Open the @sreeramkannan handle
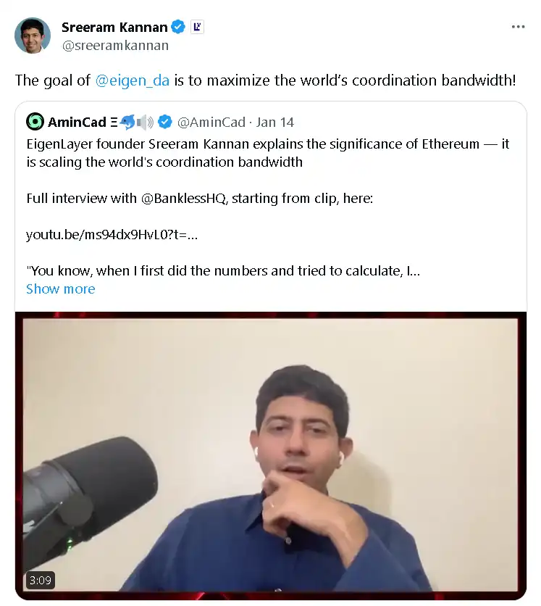The image size is (541, 606). [x=115, y=46]
